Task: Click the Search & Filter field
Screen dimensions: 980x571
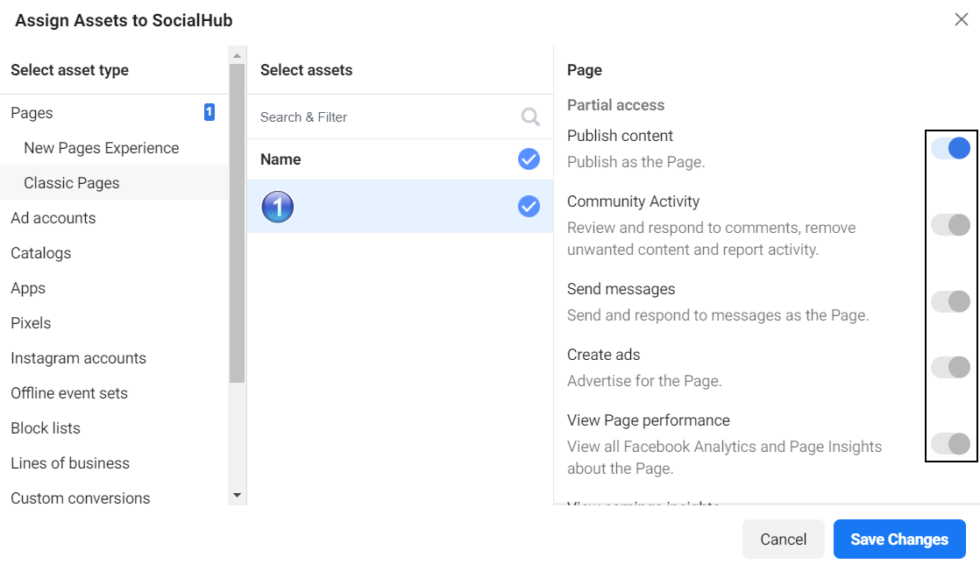Action: coord(400,116)
